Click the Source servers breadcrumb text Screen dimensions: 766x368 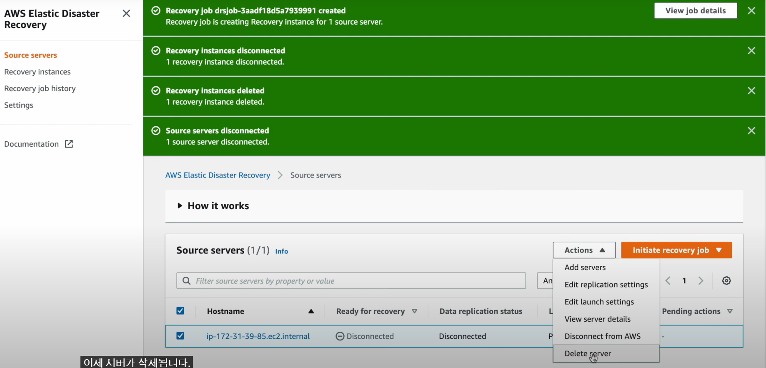[315, 175]
